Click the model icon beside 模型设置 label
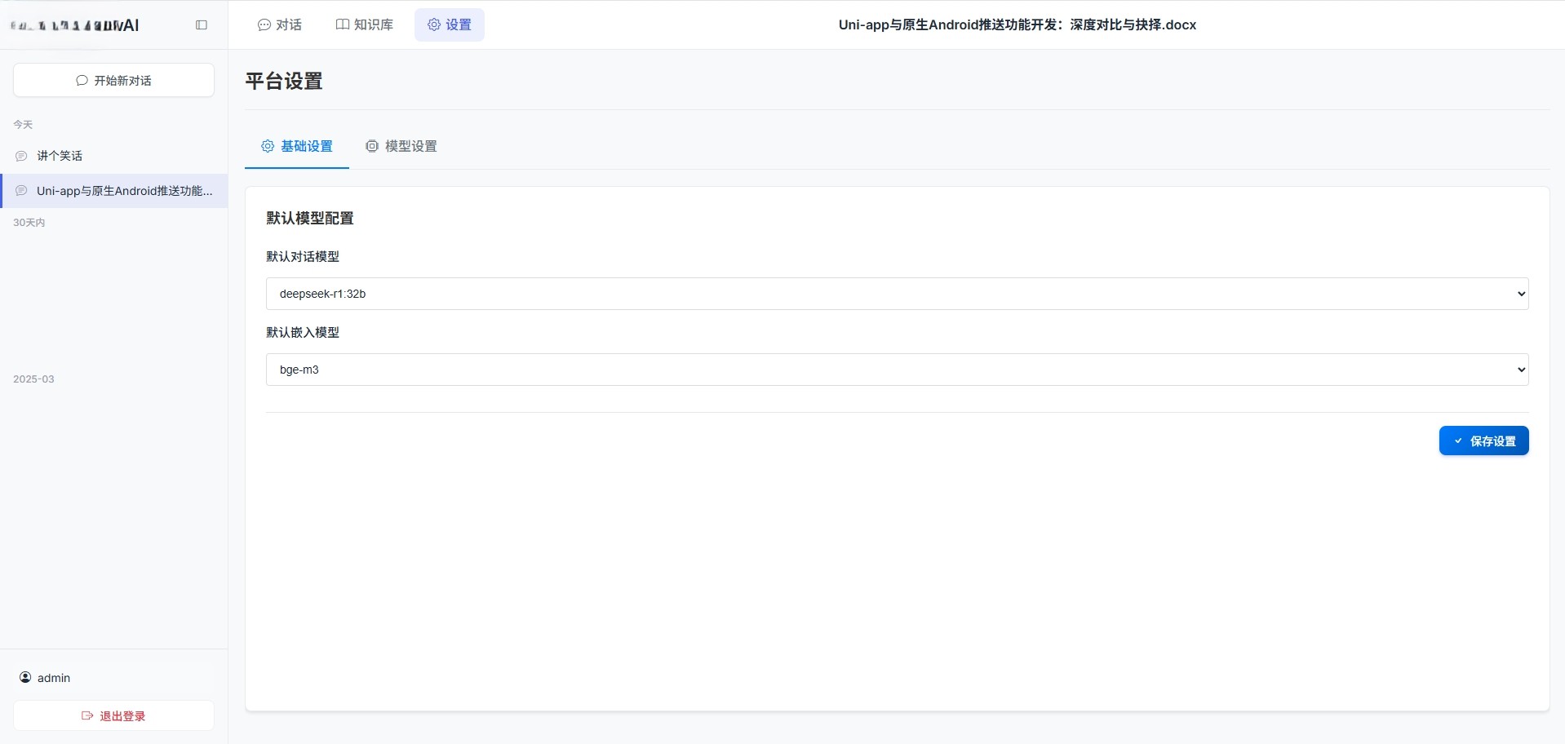Screen dimensions: 1565x744 (373, 146)
